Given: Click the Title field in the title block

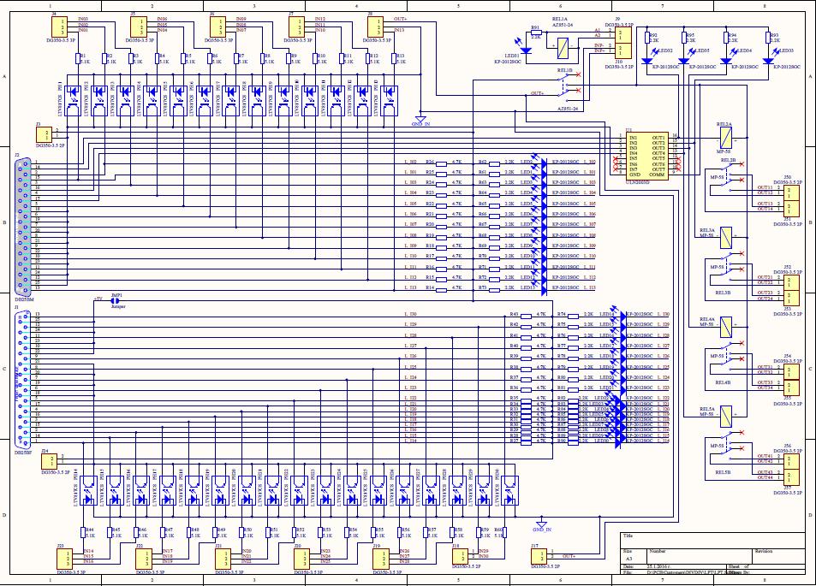Looking at the screenshot, I should click(x=712, y=540).
